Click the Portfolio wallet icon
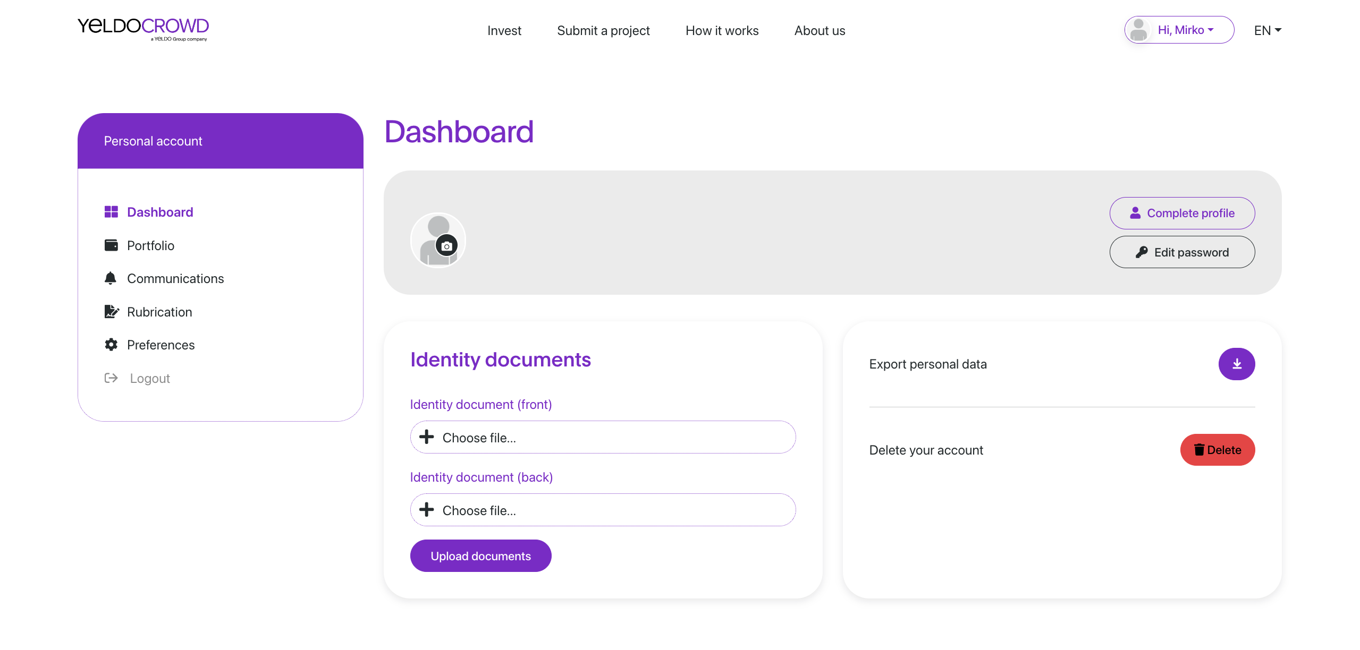 click(x=111, y=245)
